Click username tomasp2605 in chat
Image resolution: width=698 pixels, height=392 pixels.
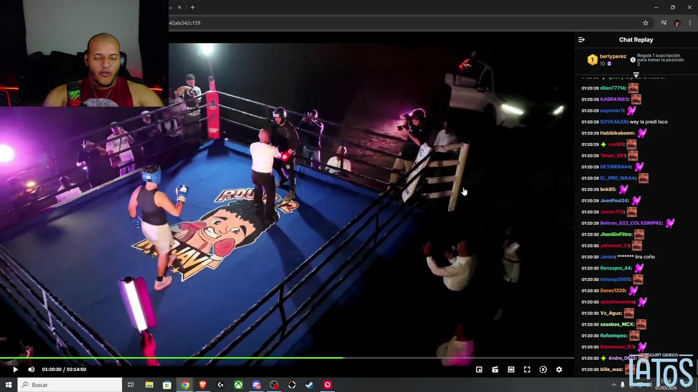click(615, 279)
